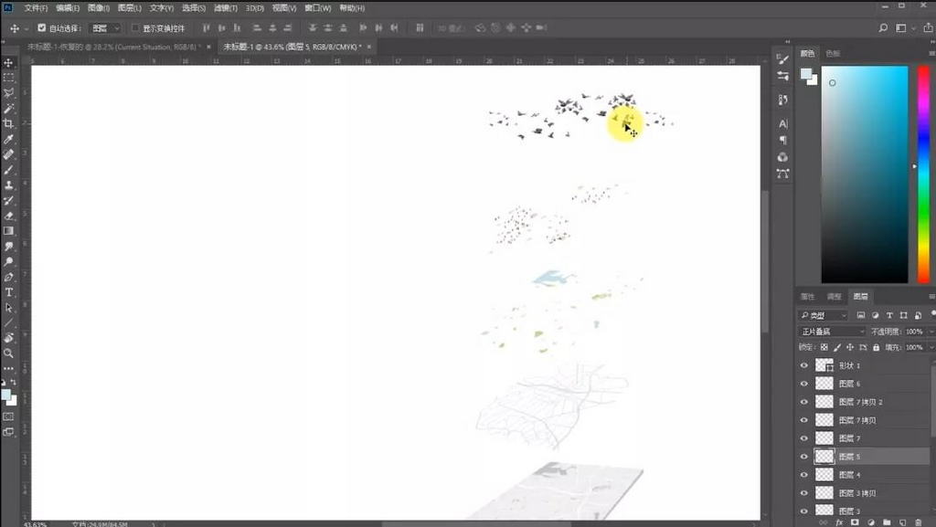Viewport: 936px width, 527px height.
Task: Hide the 形状 1 layer
Action: 804,365
